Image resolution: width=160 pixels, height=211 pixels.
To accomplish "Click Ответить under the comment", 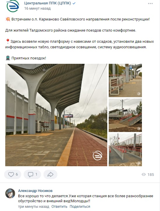I will (59, 206).
